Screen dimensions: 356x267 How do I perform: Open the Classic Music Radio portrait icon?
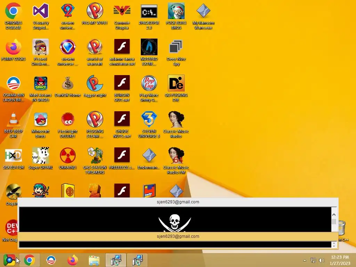point(176,119)
